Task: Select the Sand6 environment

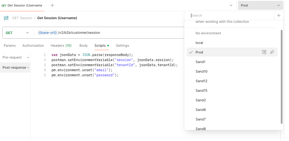Action: (x=232, y=110)
